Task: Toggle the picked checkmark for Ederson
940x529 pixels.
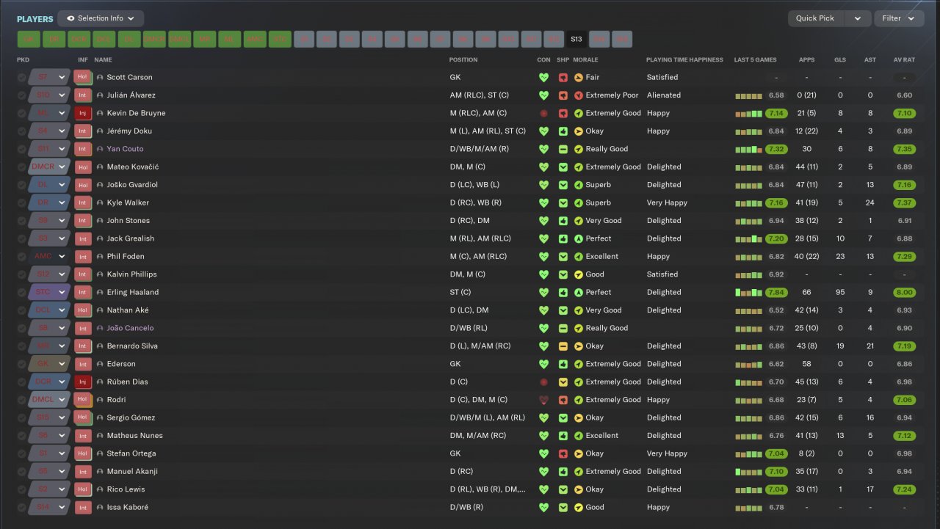Action: (x=22, y=364)
